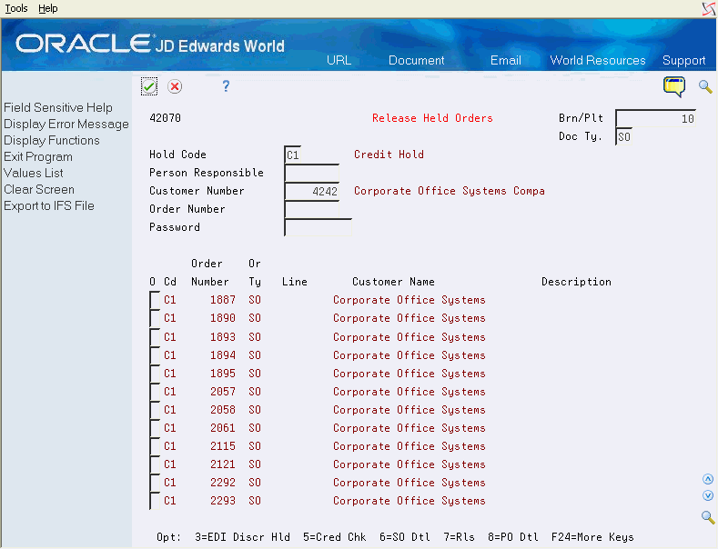
Task: Open the URL header link
Action: tap(339, 60)
